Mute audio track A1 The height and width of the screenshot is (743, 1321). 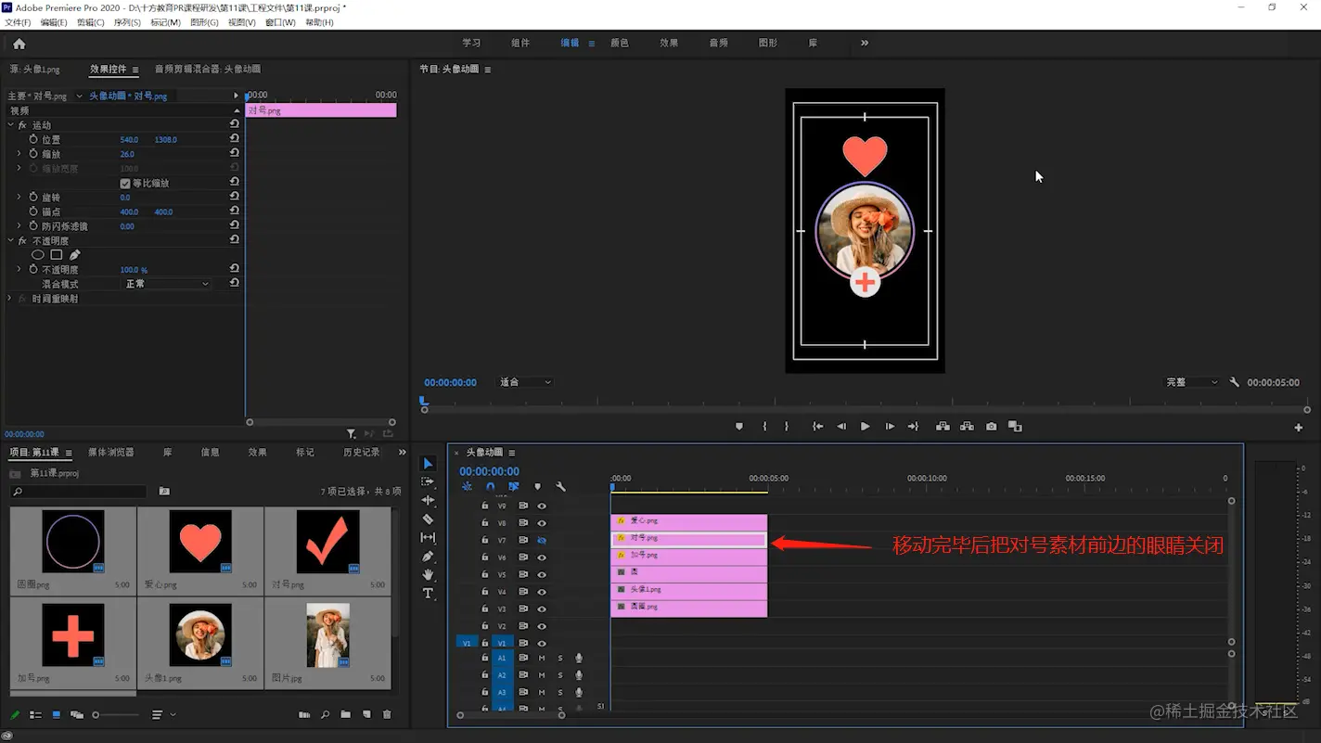pos(542,659)
